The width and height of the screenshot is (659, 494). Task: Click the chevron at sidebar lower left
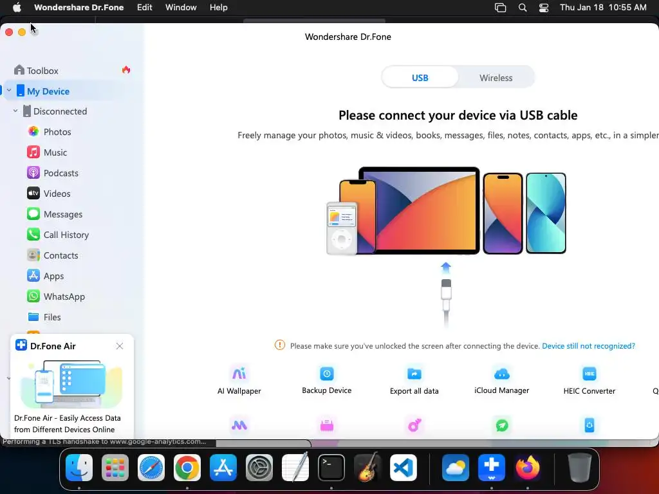(x=8, y=378)
